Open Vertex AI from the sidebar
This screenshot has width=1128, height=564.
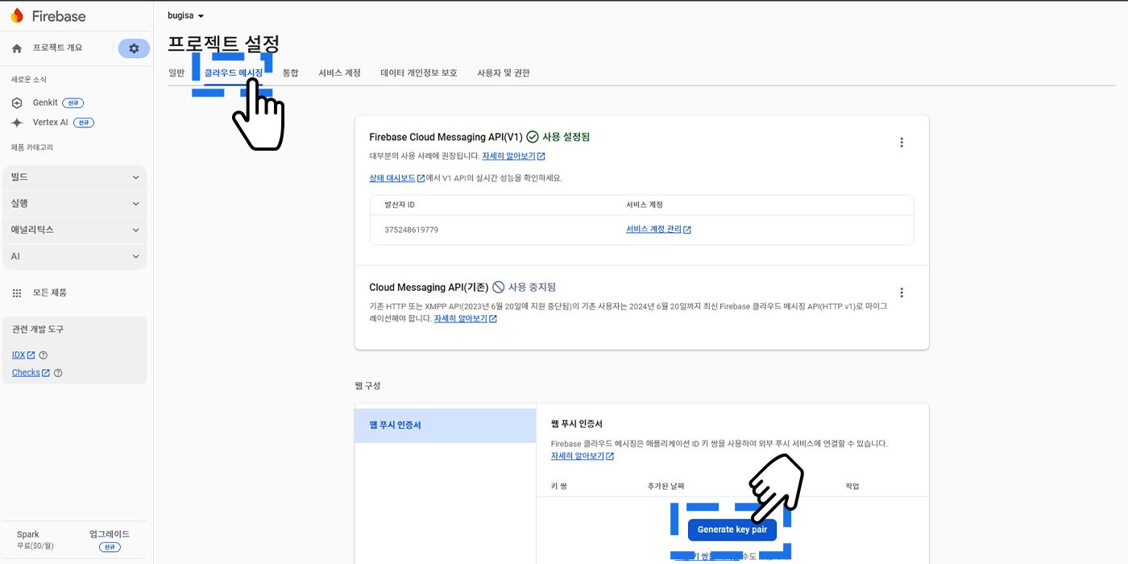coord(51,122)
